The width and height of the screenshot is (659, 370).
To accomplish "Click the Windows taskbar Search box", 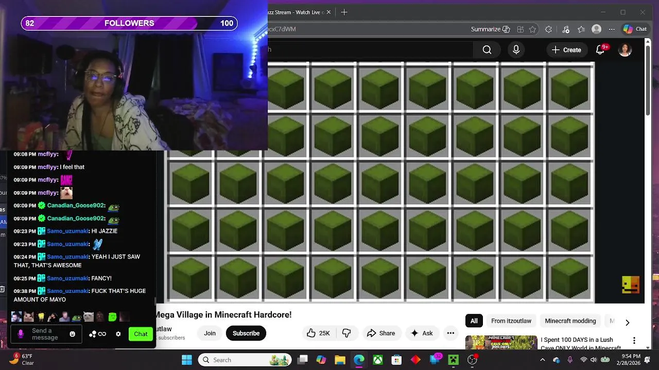I will 245,360.
